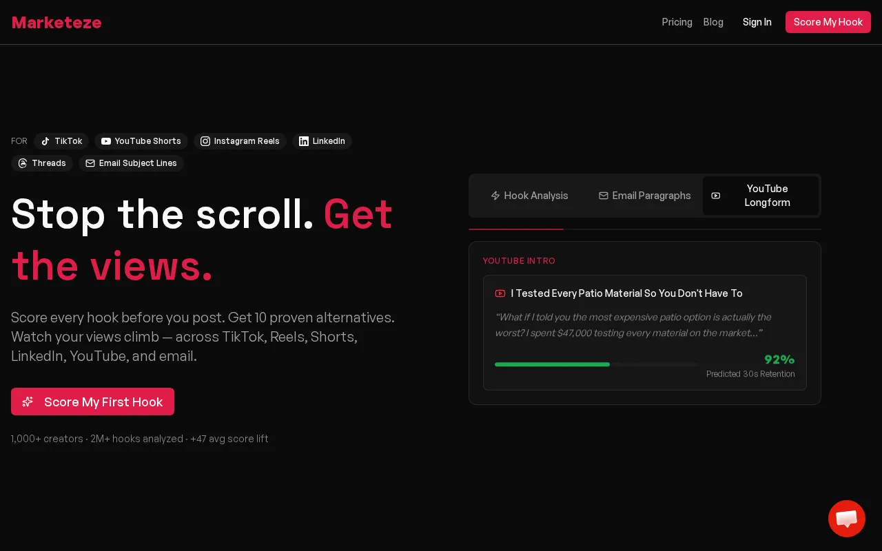Click the creators and hooks stats line
This screenshot has width=882, height=551.
[x=140, y=439]
